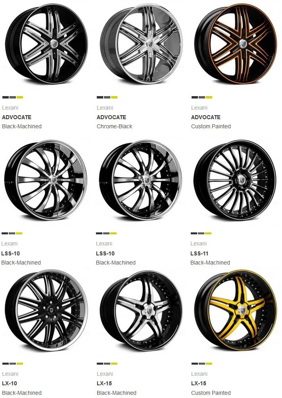Open the LX-10 product title link

pos(10,383)
